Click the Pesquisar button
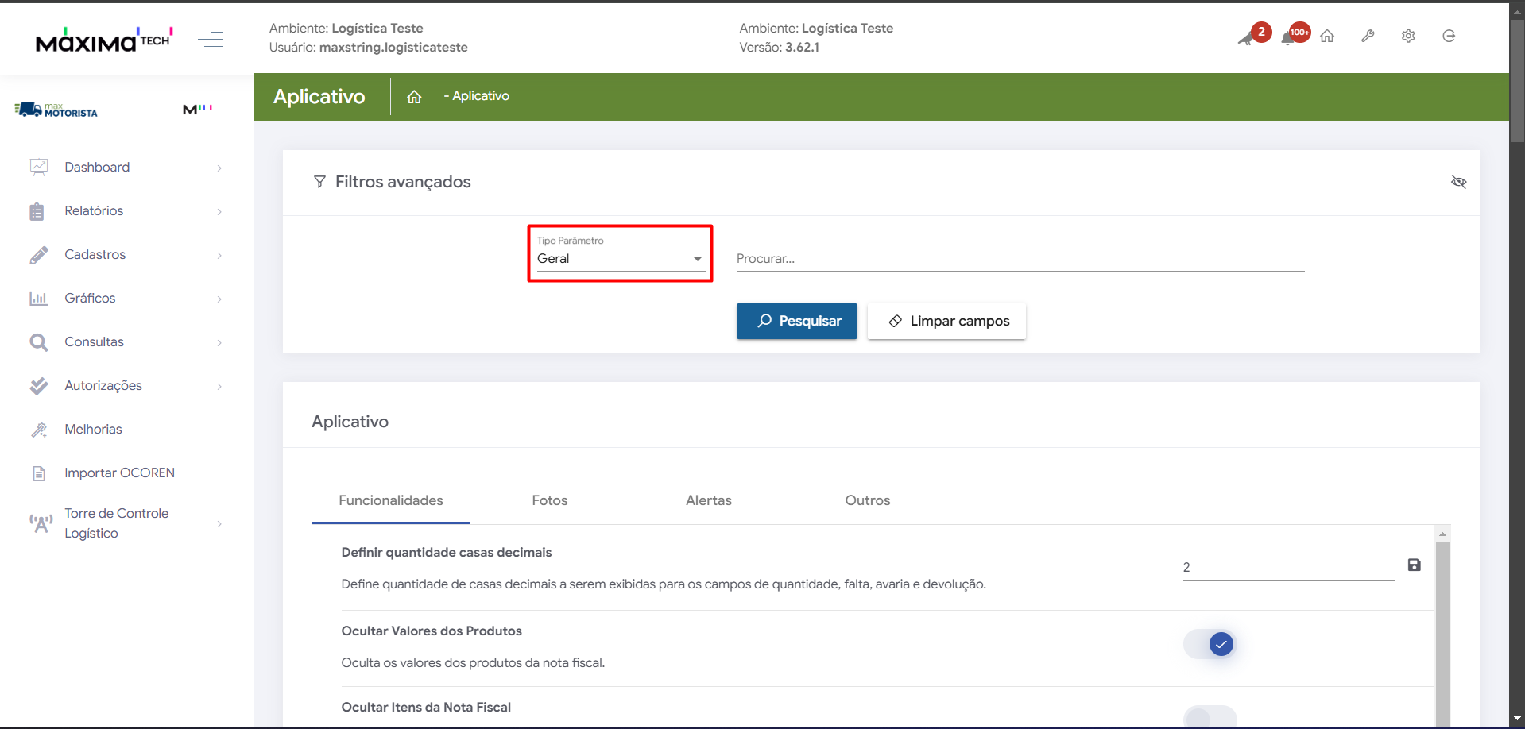Screen dimensions: 1525x729 tap(796, 321)
